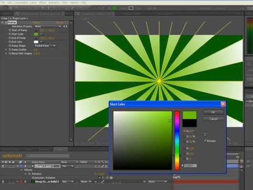Screen dimensions: 253x190
Task: Toggle Preview checkbox in Start Color dialog
Action: coord(206,141)
